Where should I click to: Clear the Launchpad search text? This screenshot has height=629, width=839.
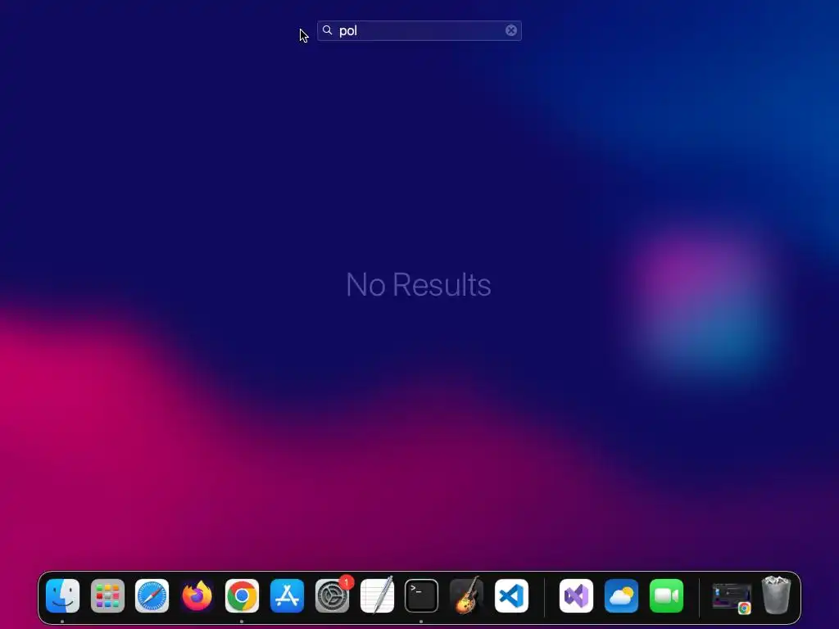tap(511, 30)
